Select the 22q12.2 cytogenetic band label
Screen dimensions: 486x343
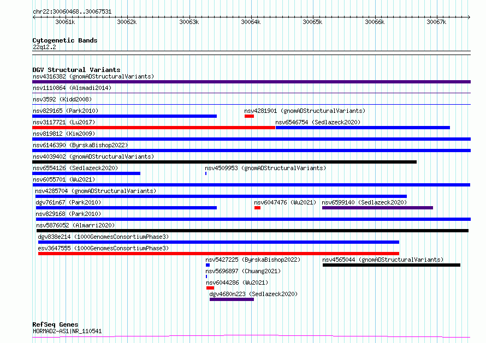tap(44, 47)
